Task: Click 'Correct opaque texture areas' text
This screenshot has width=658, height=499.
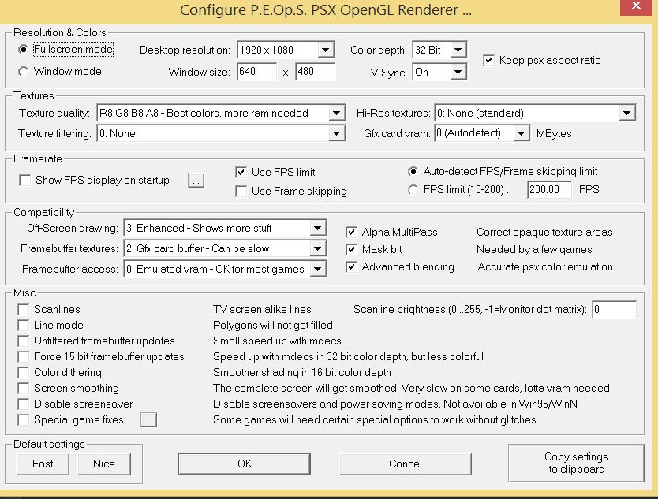Action: coord(544,233)
